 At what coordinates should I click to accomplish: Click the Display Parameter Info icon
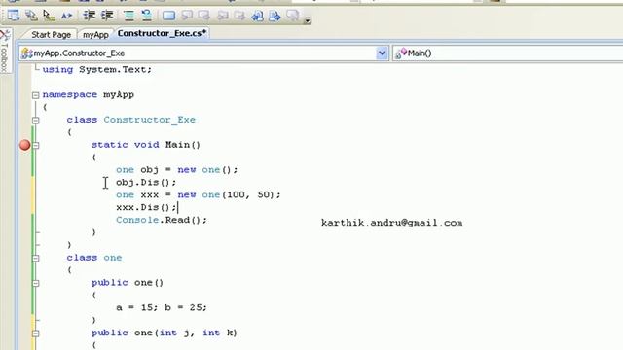pyautogui.click(x=31, y=16)
